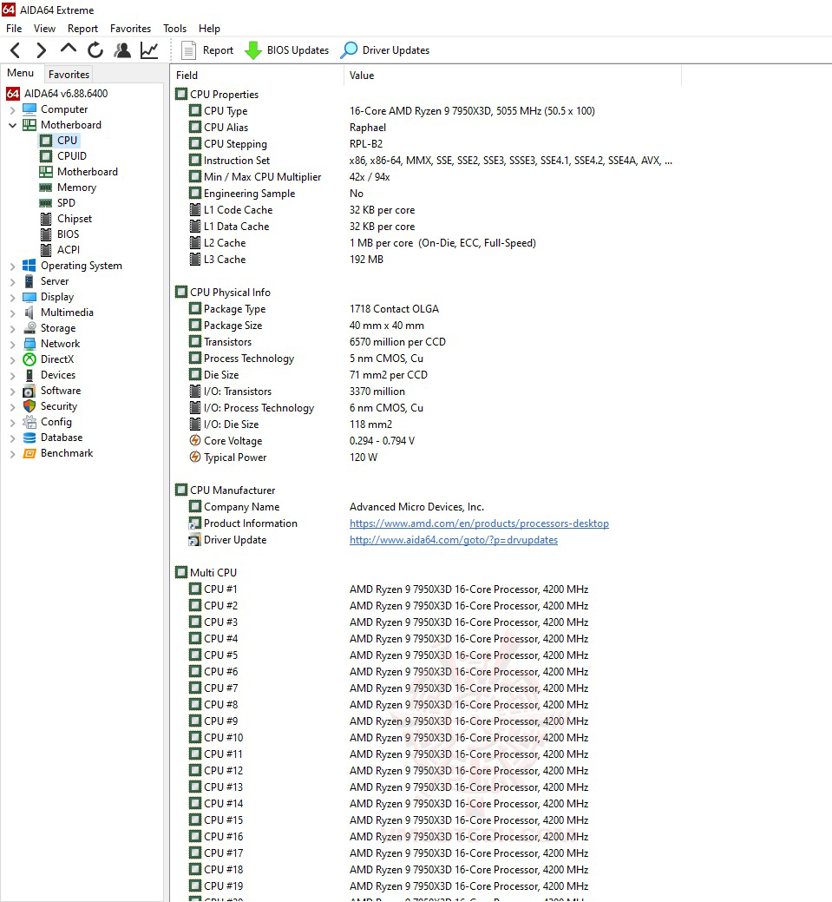Click the Software icon in tree

[29, 391]
